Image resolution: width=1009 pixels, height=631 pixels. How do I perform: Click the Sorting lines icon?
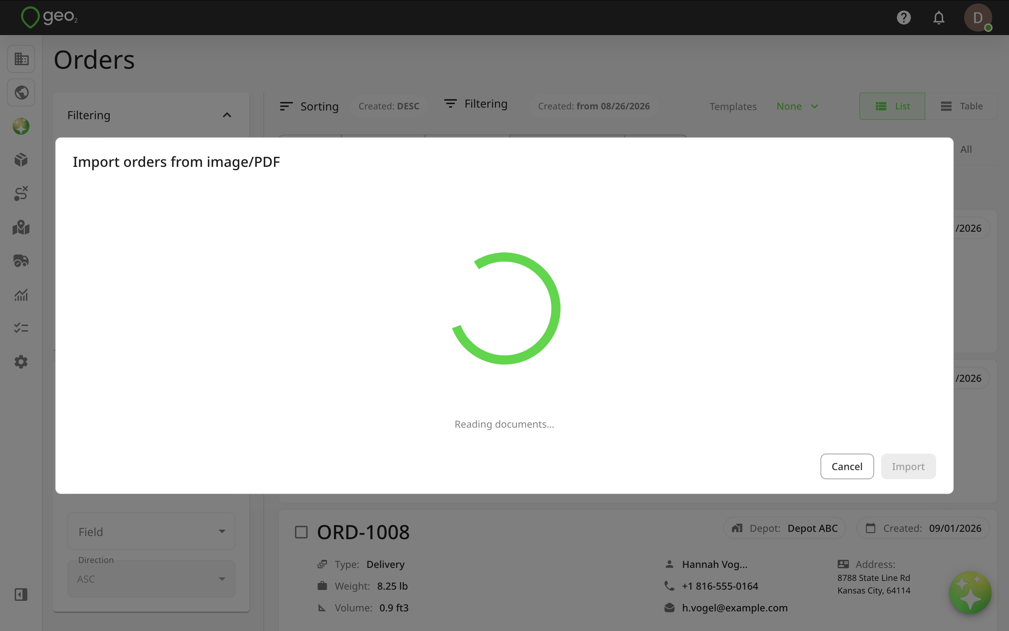click(x=287, y=107)
